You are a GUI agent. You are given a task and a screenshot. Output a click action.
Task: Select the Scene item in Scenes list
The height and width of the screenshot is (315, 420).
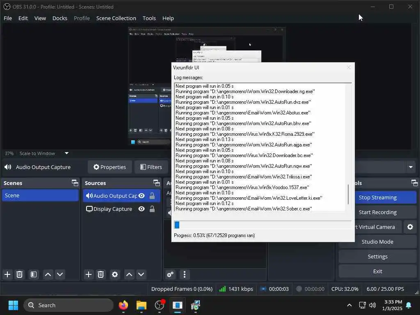(40, 196)
